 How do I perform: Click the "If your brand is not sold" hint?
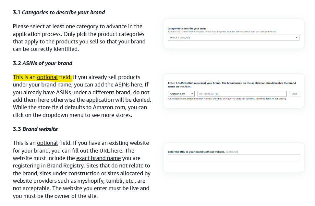click(x=222, y=32)
